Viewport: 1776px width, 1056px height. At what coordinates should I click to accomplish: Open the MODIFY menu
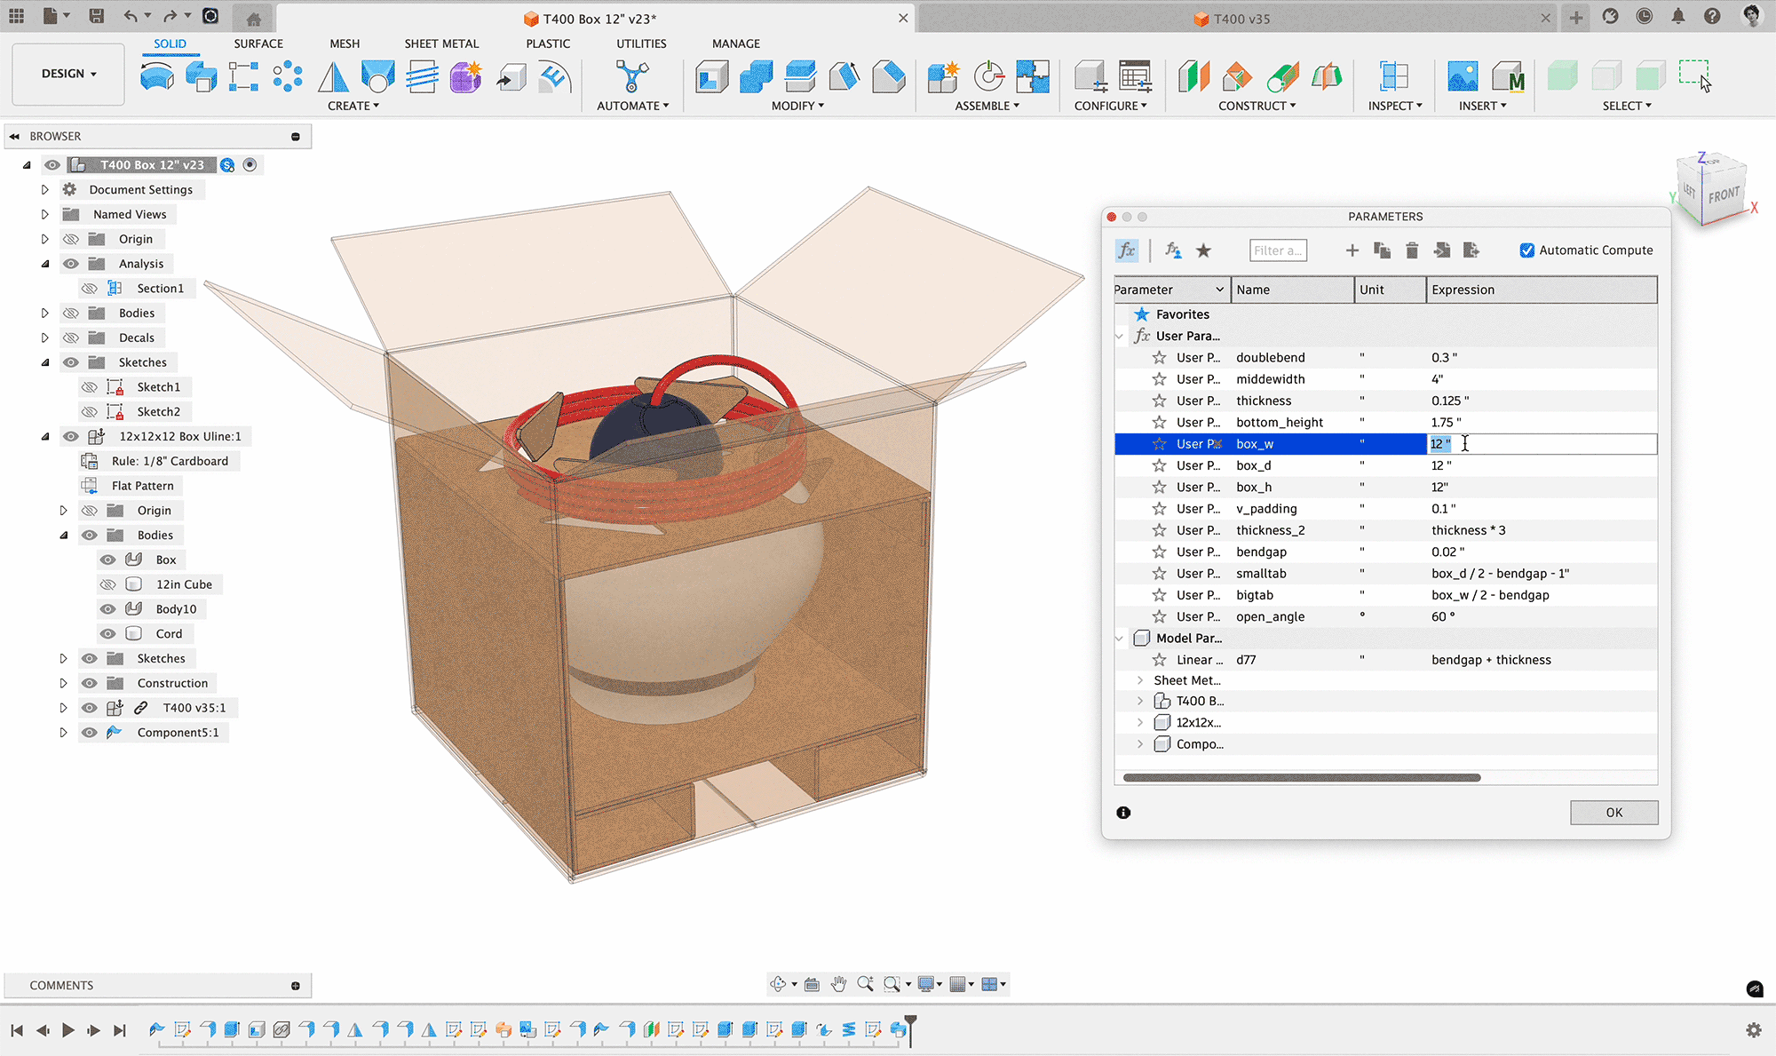coord(797,106)
